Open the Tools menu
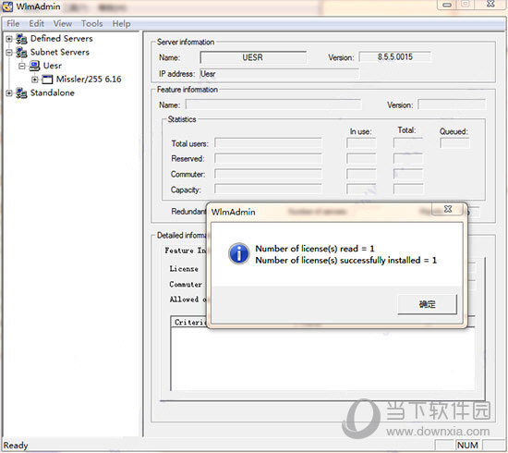Screen dimensions: 508x453 tap(91, 24)
